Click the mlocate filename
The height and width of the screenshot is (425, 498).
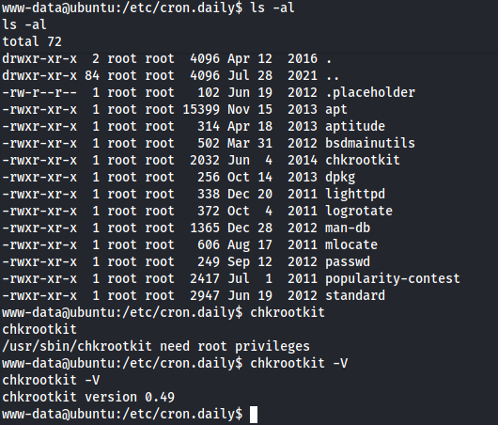coord(351,244)
